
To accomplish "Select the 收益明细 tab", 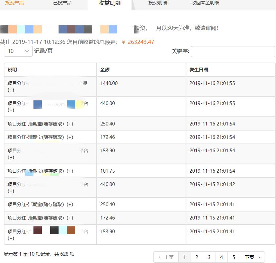I will pyautogui.click(x=110, y=3).
